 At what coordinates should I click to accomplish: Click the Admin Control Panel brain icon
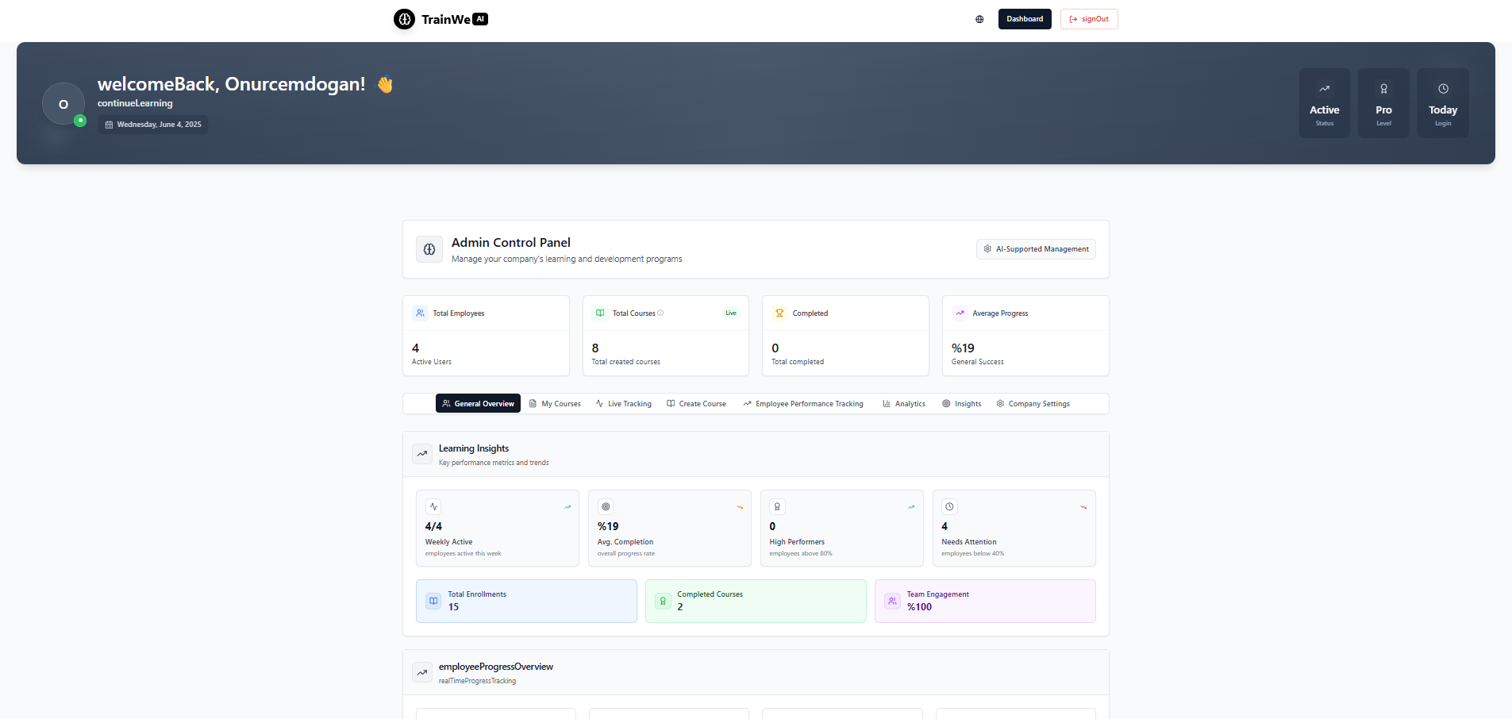(429, 249)
